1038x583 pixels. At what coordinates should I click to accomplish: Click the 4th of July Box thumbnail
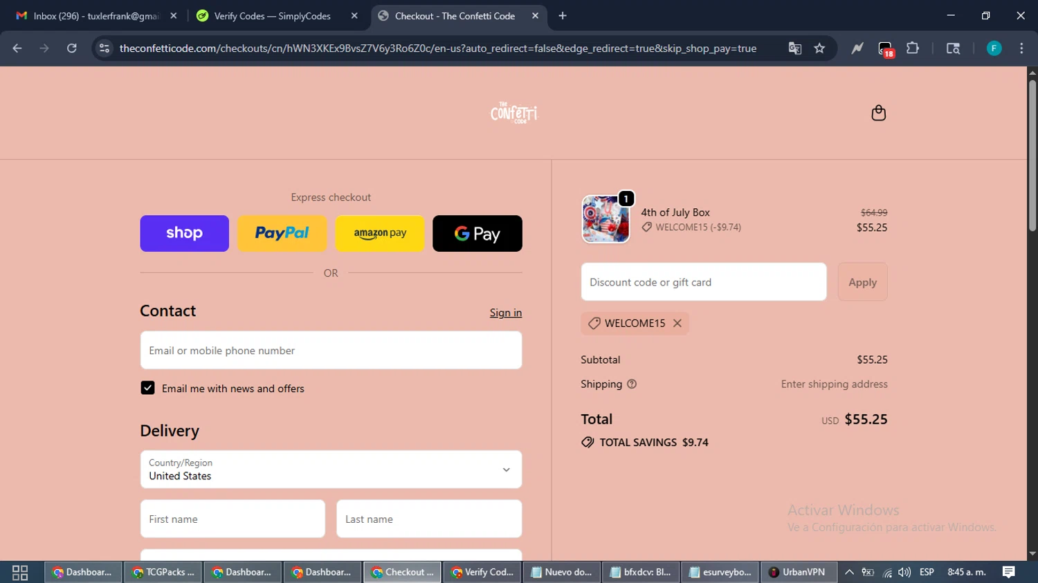605,219
